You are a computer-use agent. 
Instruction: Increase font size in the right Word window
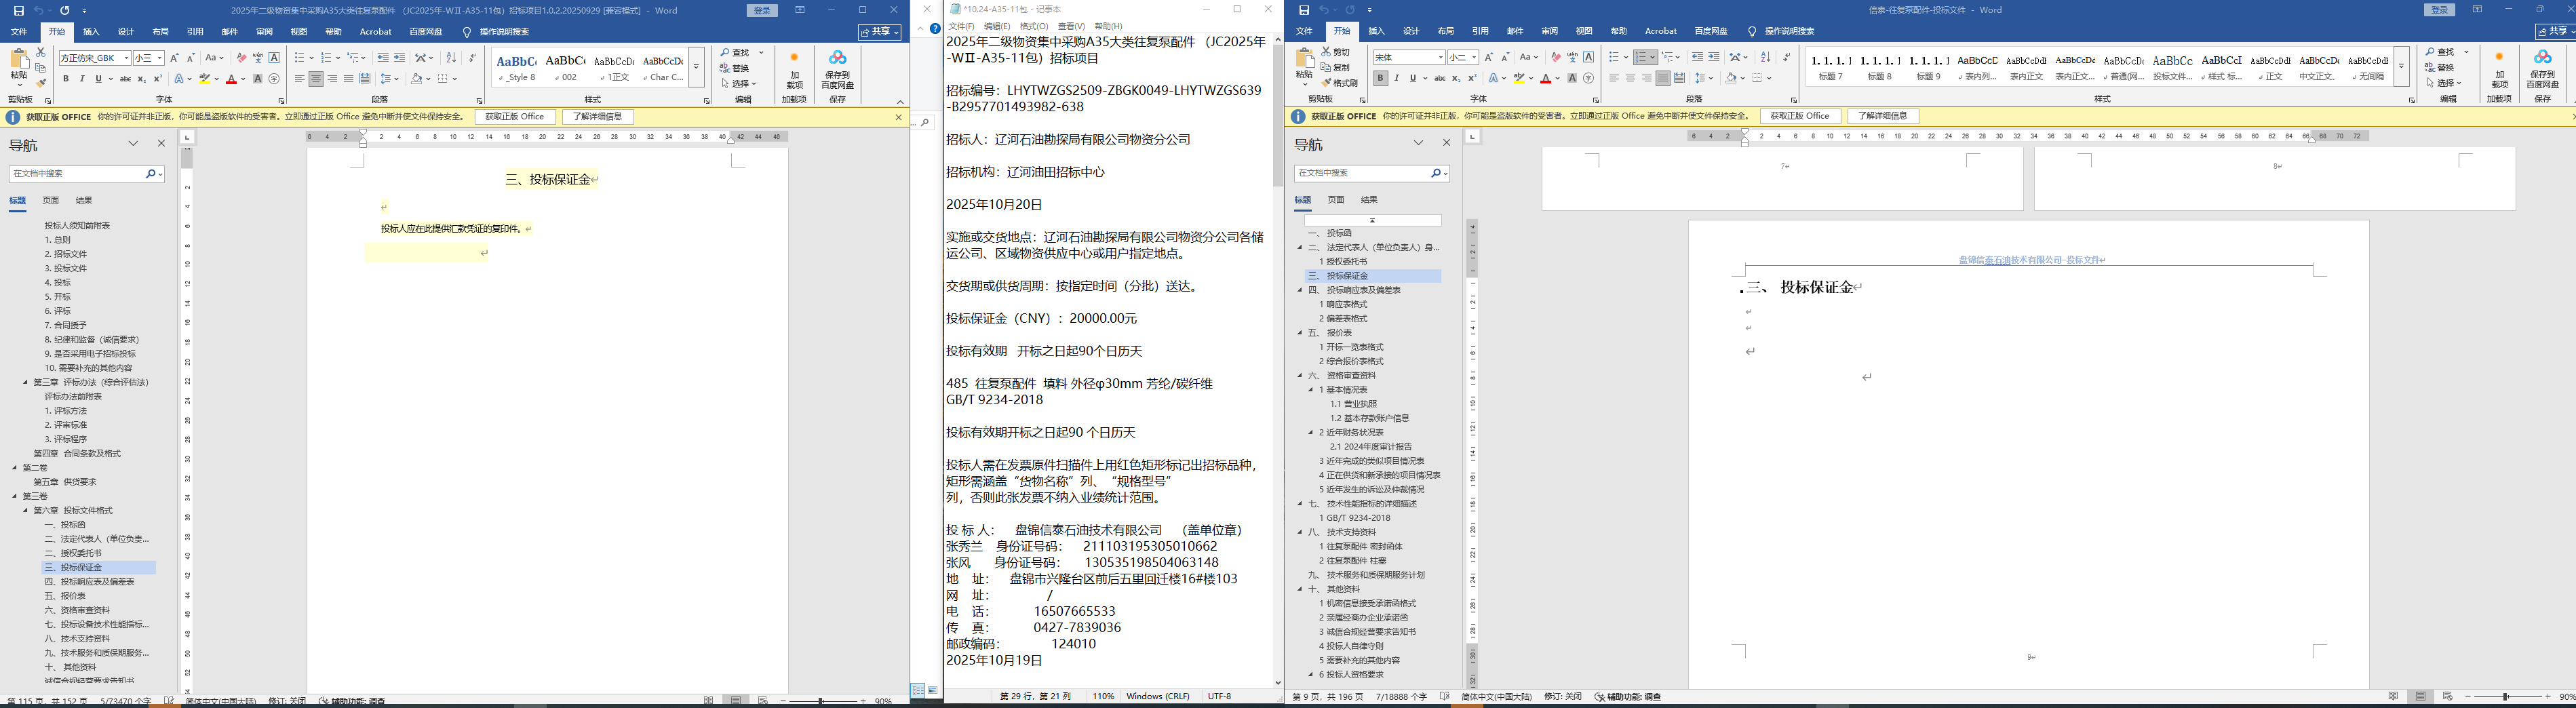click(x=1489, y=57)
